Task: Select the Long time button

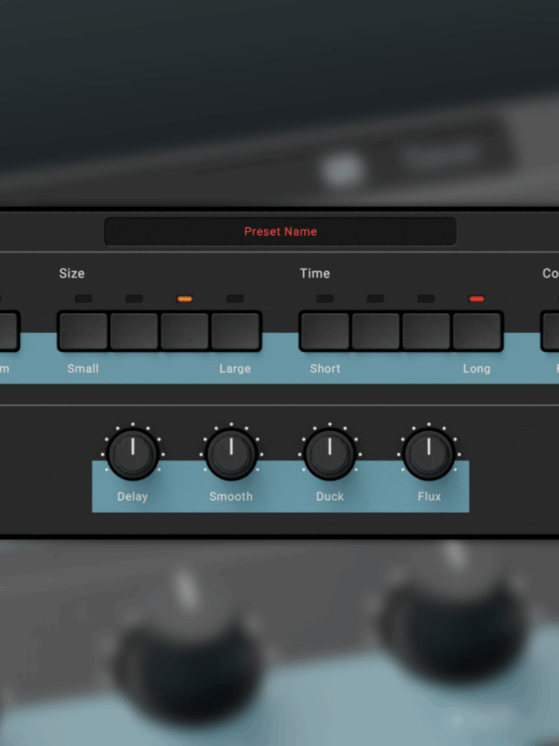Action: click(x=477, y=331)
